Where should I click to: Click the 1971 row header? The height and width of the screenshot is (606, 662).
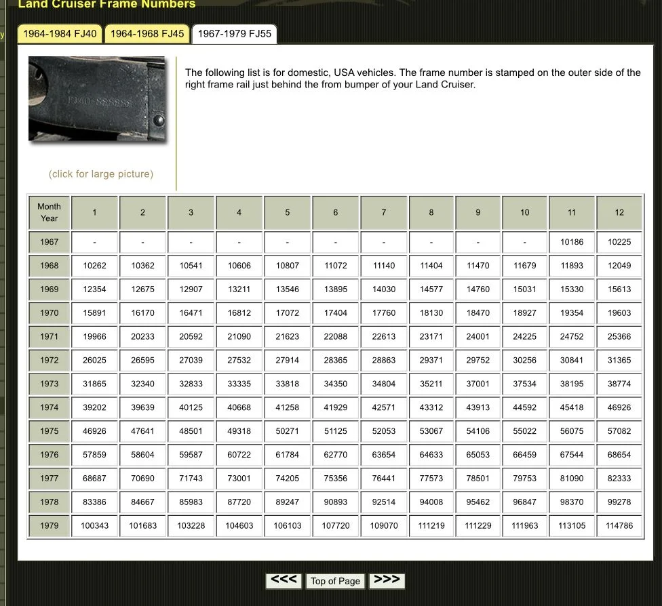50,337
